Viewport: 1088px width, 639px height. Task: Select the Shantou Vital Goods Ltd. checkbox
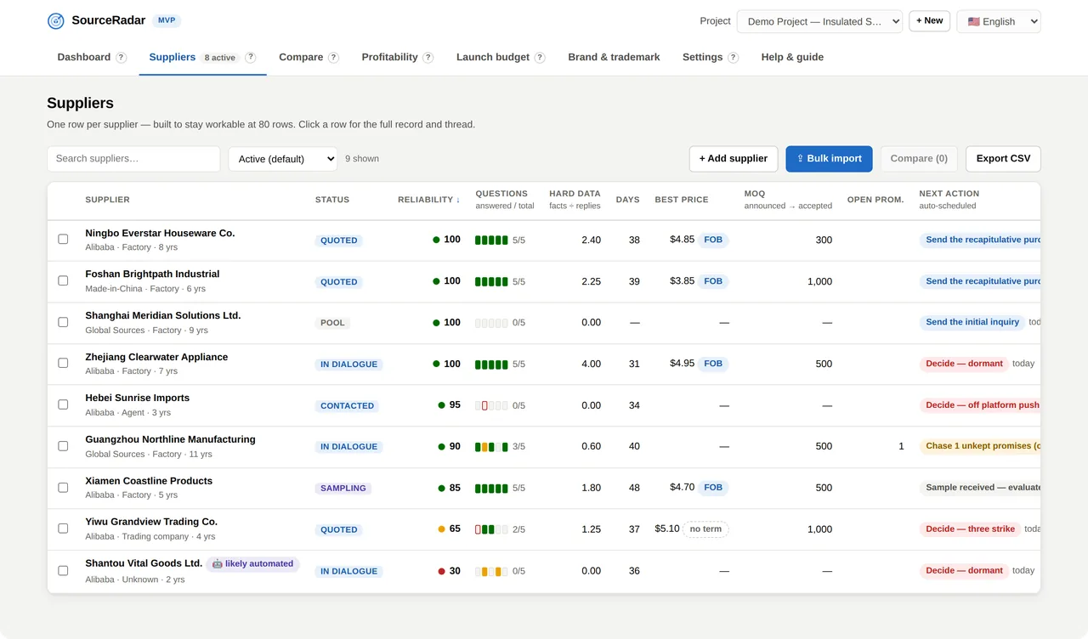(63, 571)
